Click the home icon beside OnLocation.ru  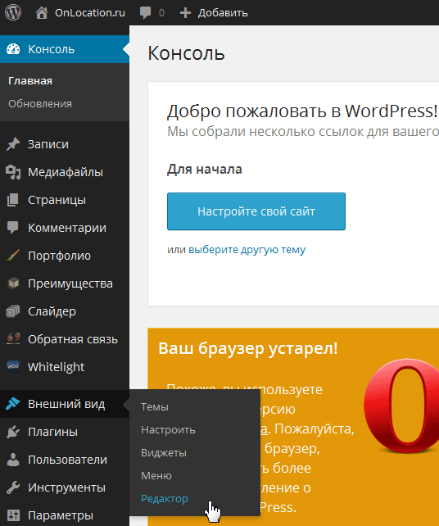pyautogui.click(x=42, y=13)
